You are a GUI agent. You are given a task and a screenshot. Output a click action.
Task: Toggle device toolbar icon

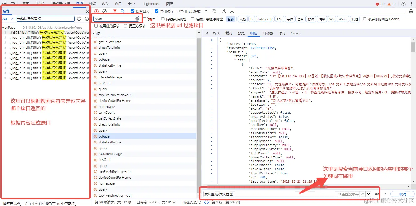13,4
